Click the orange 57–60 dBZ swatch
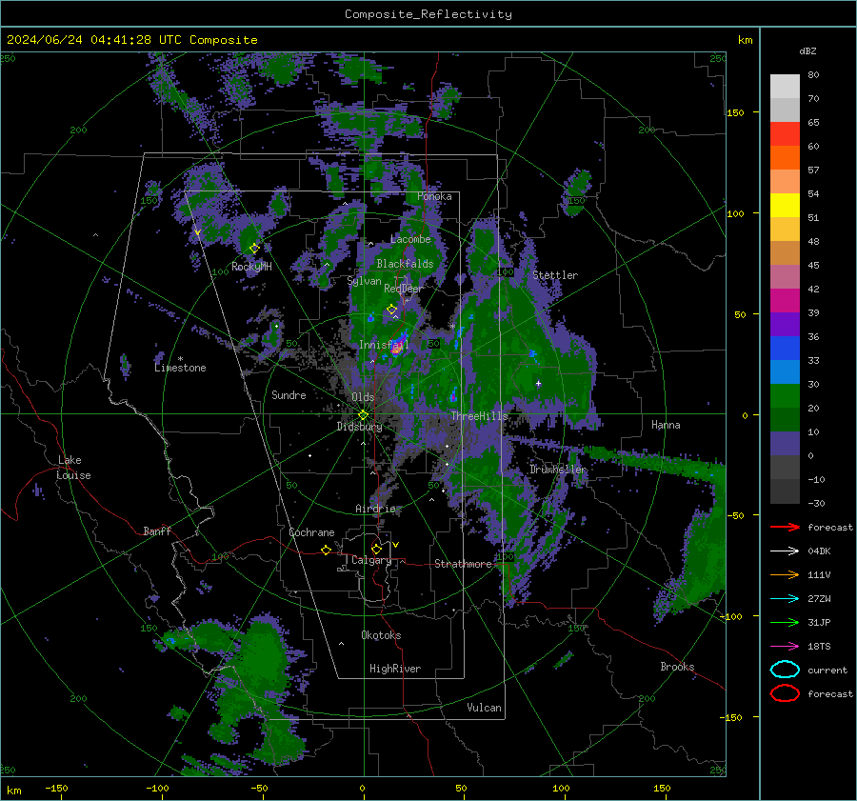The height and width of the screenshot is (801, 857). coord(785,157)
